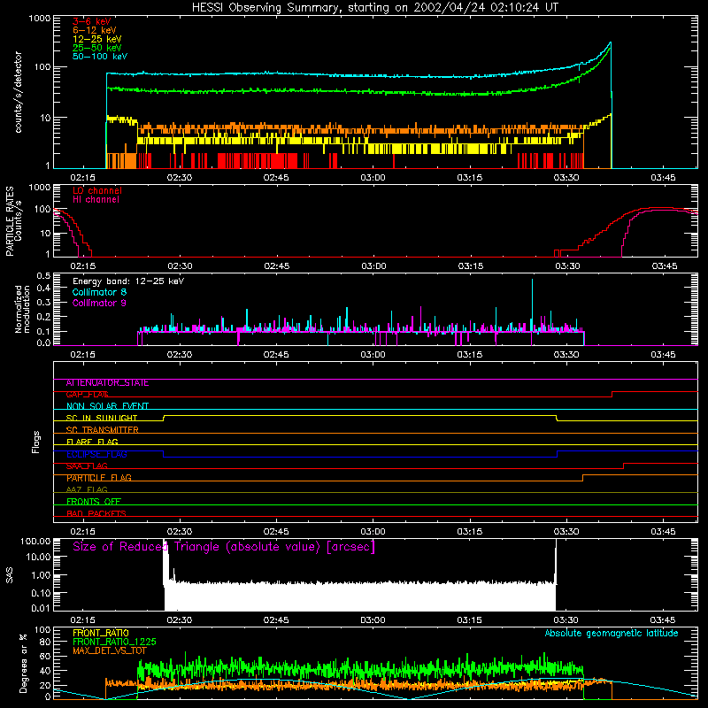
Task: Click the NON_SOLAR_EVENT flag label
Action: 107,406
